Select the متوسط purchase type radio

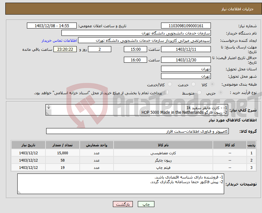(x=199, y=92)
